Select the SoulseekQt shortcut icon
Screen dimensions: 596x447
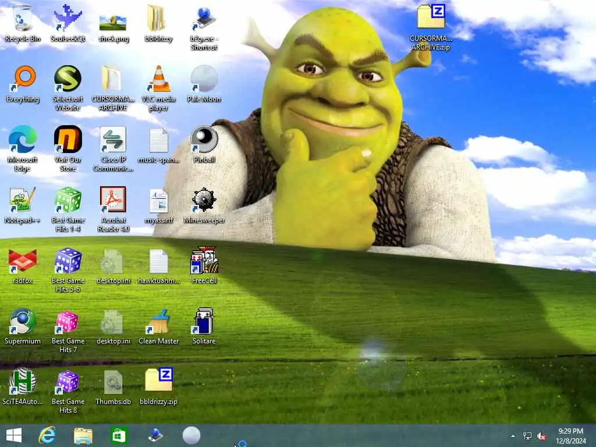click(68, 23)
